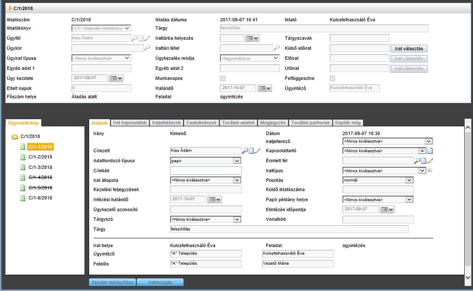Click the new document icon for Érintett fél
Viewport: 473px width, 291px height.
(424, 161)
